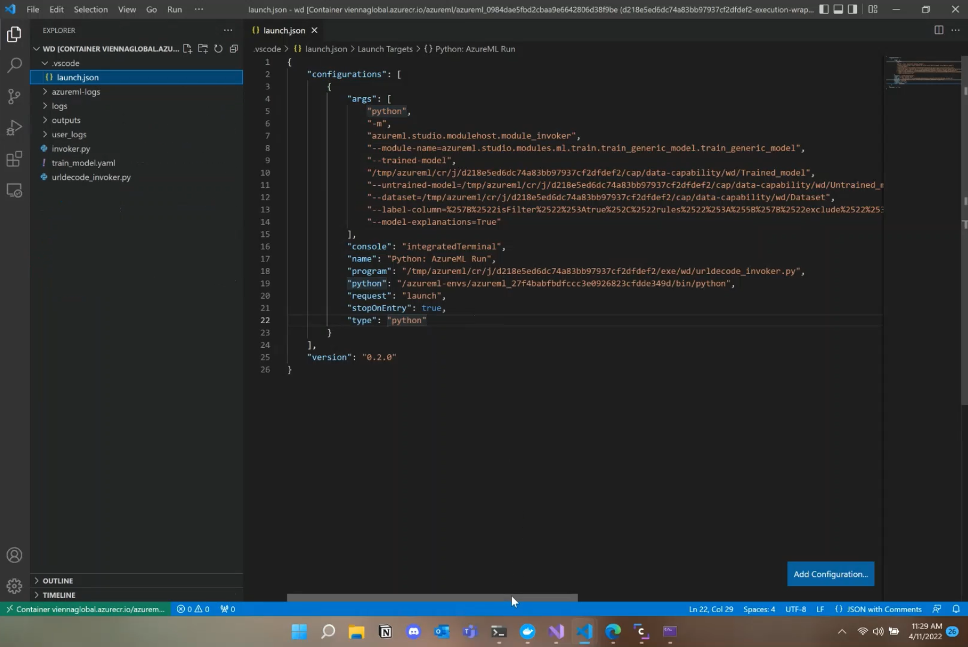Image resolution: width=968 pixels, height=647 pixels.
Task: Open notifications bell in status bar
Action: pos(956,609)
